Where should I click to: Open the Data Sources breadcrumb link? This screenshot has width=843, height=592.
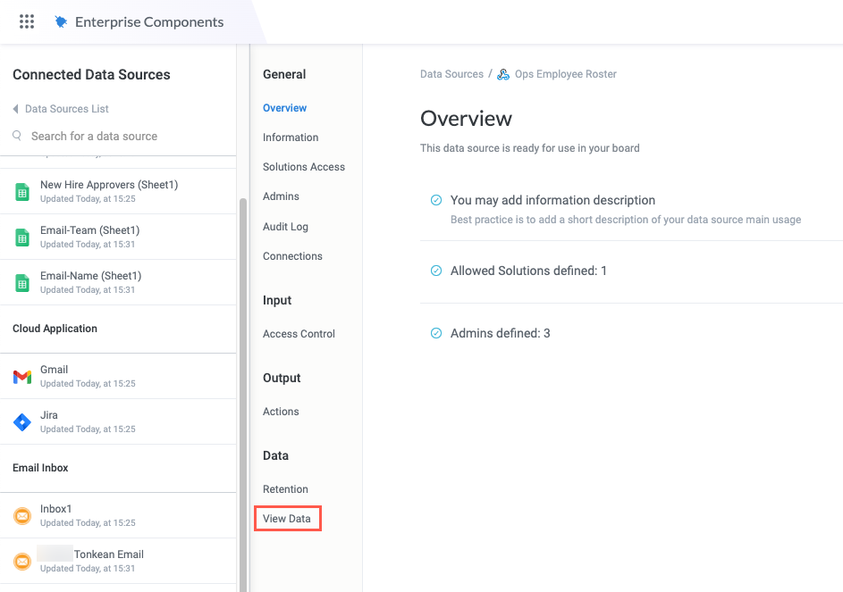(x=451, y=74)
